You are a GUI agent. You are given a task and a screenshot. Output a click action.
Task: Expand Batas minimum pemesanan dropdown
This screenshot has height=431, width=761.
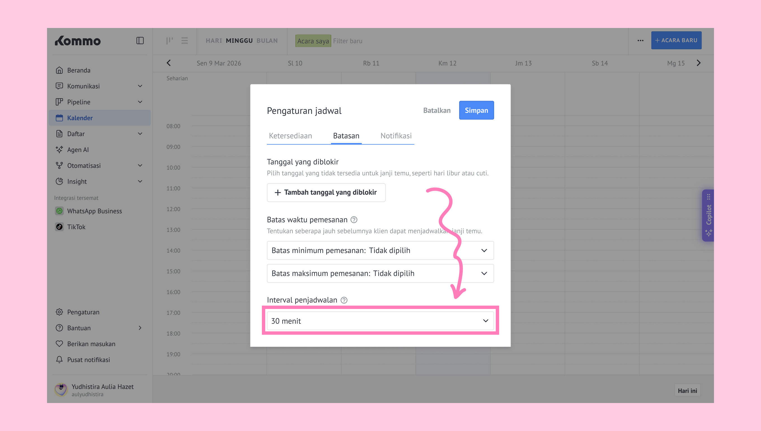[x=380, y=250]
